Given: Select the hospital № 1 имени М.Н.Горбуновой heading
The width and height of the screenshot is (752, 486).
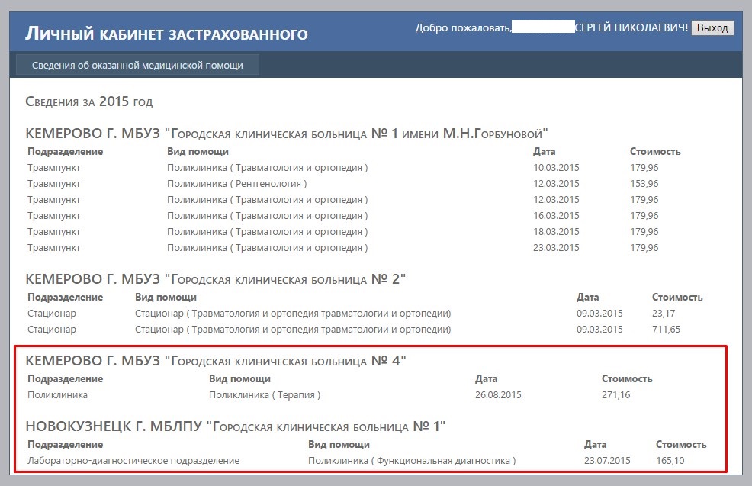Looking at the screenshot, I should coord(286,134).
